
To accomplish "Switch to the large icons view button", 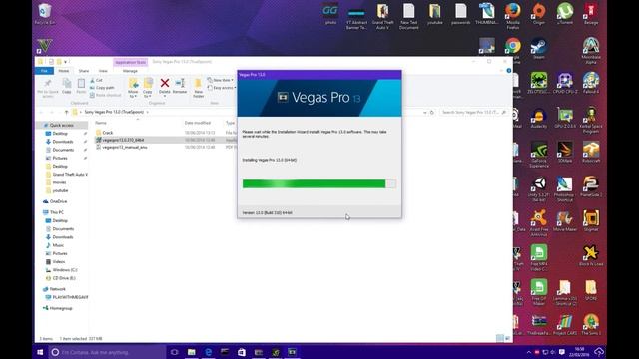I will point(508,338).
